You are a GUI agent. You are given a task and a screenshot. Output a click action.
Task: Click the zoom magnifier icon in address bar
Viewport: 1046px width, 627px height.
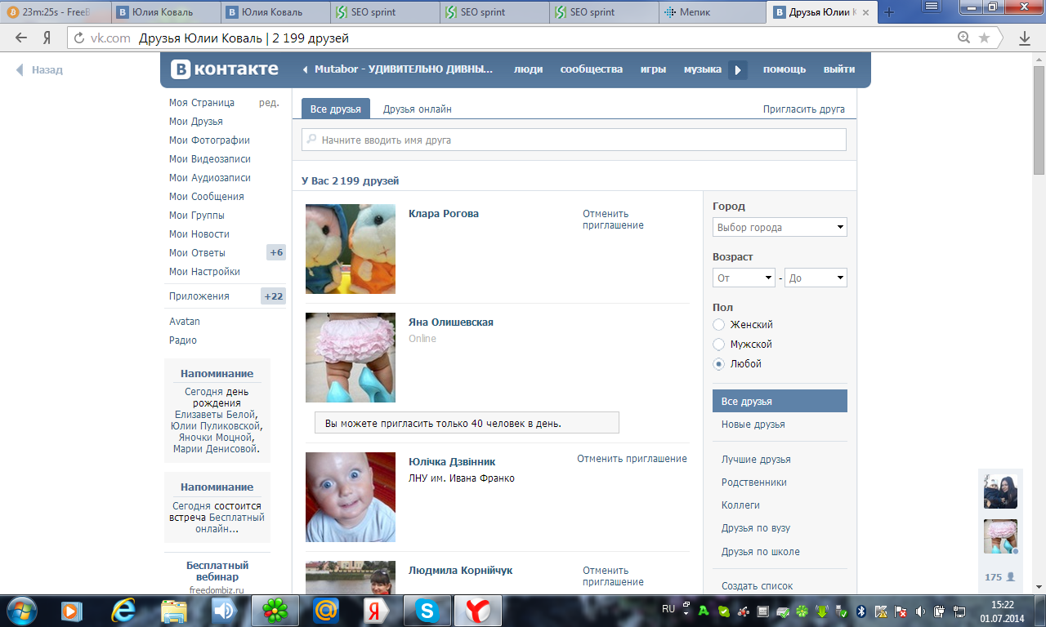(x=965, y=38)
